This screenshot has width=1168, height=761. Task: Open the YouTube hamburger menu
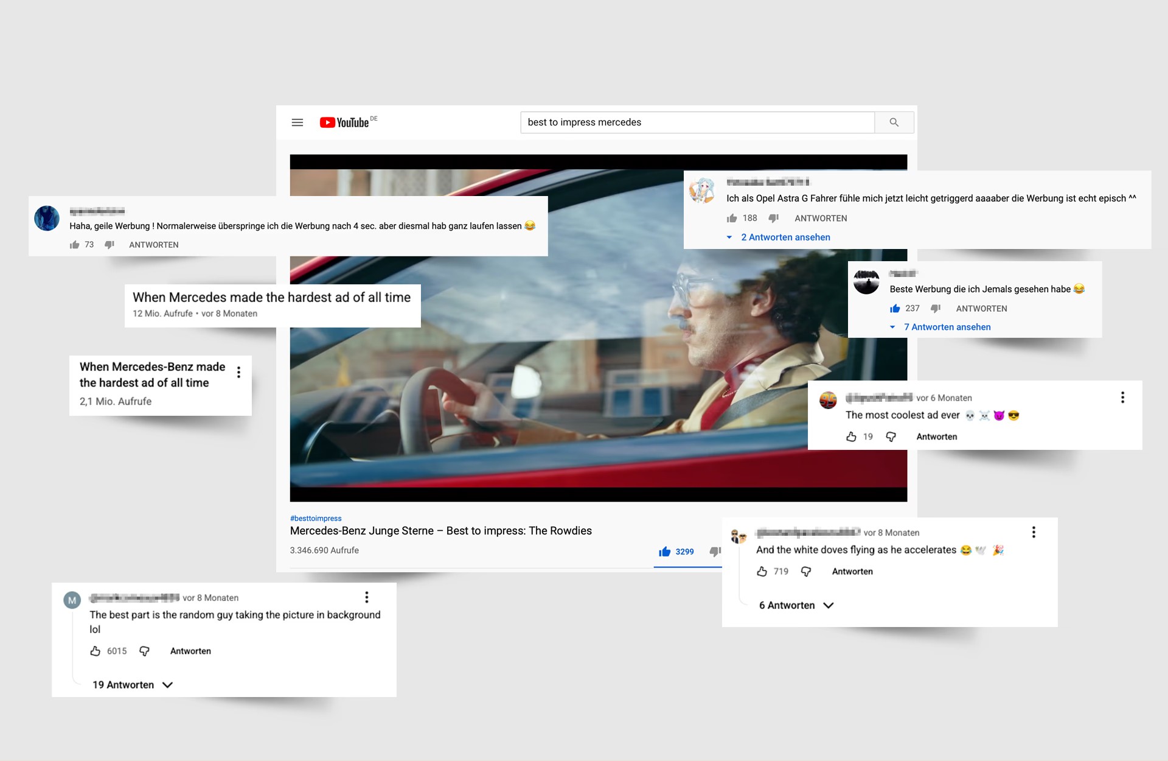(297, 122)
